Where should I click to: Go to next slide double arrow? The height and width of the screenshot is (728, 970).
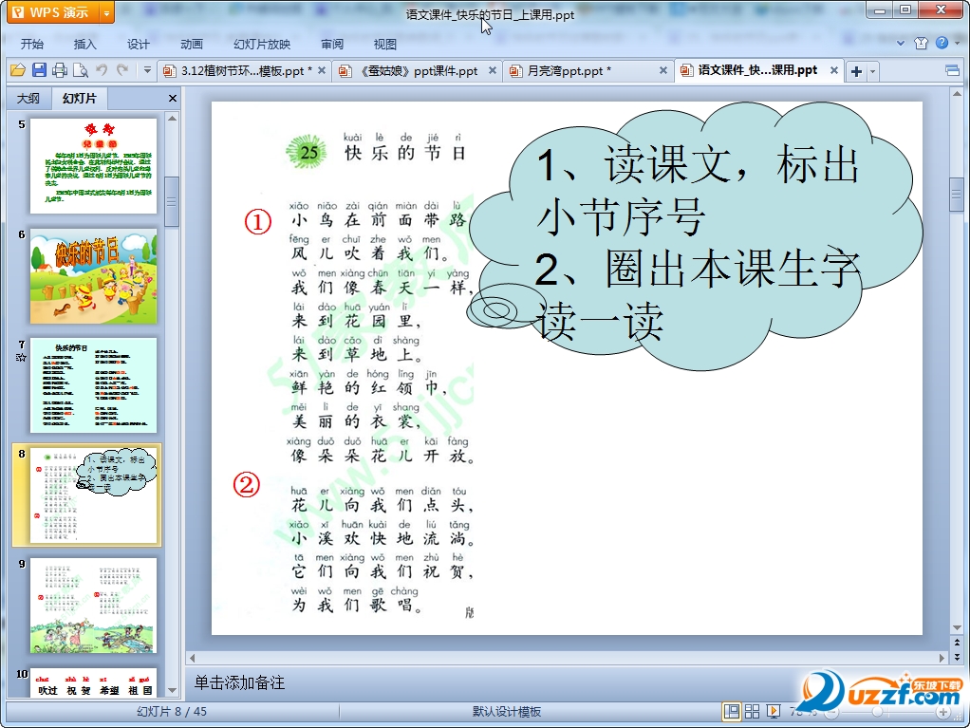tap(957, 657)
